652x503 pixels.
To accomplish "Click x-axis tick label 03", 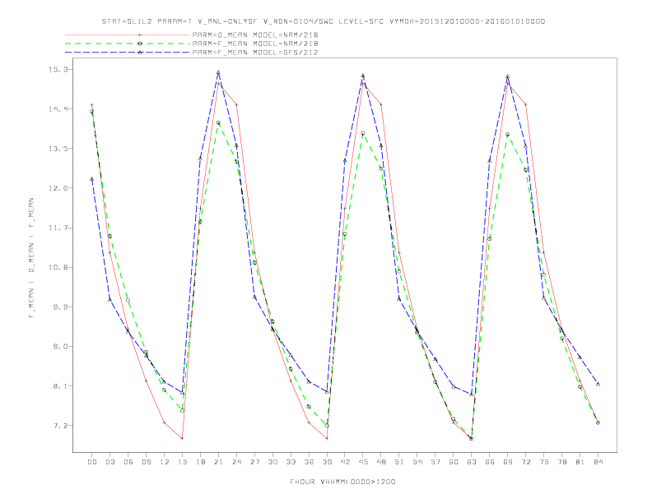I will (x=109, y=462).
